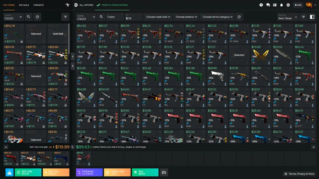Click the lock icon on the $14.61 item
Image resolution: width=319 pixels, height=179 pixels.
point(21,105)
